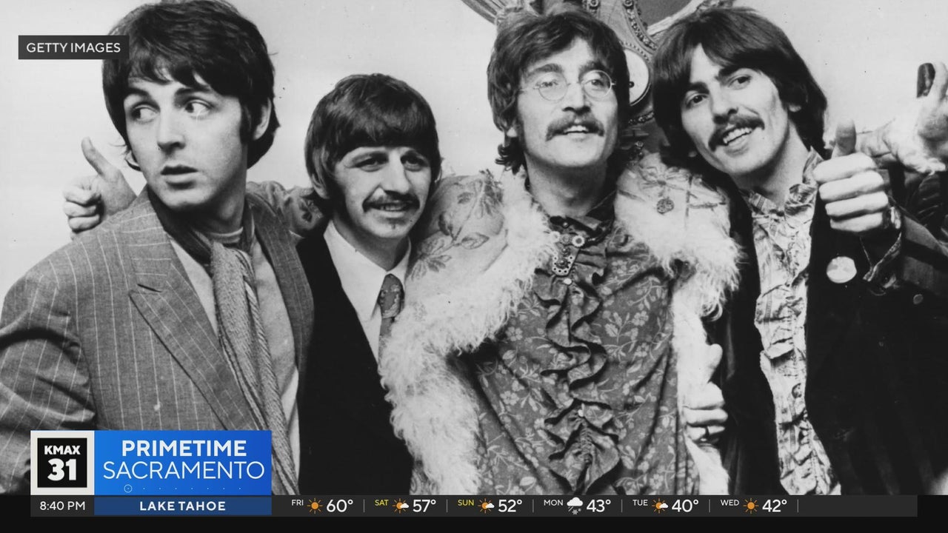
Task: Select Wednesday's 42° temperature reading
Action: [x=775, y=506]
